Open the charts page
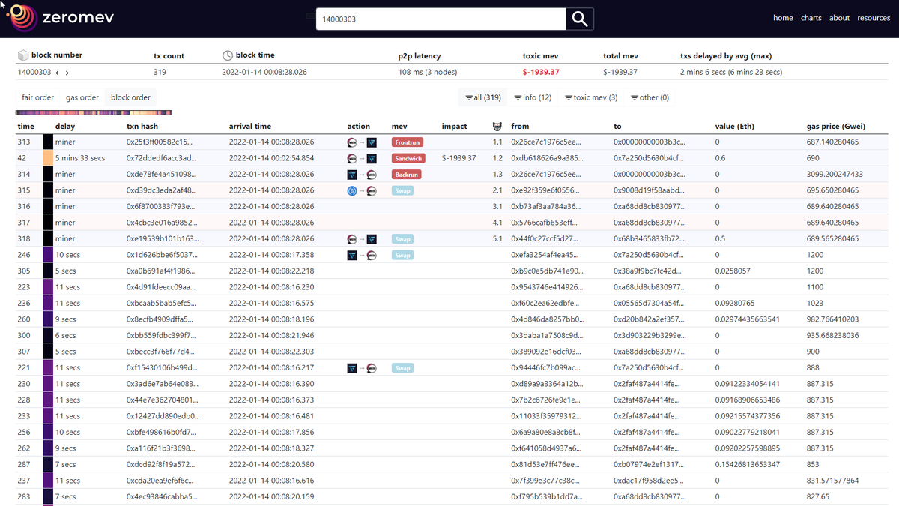Screen dimensions: 899x506 pos(811,18)
